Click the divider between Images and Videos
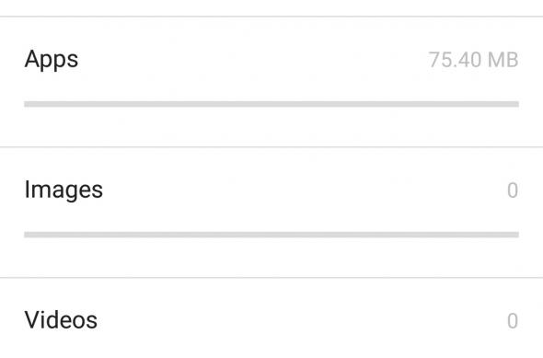The image size is (543, 358). coord(271,278)
